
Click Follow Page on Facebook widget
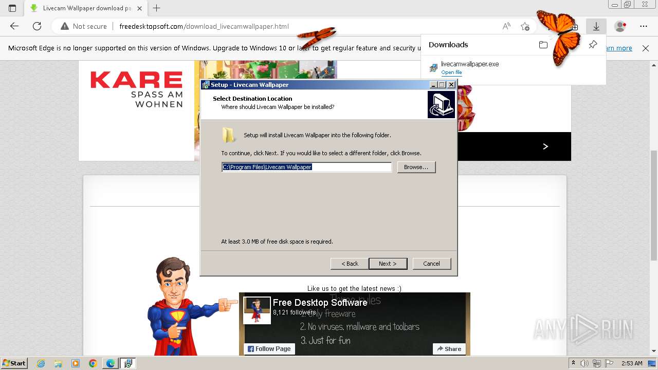click(x=269, y=349)
